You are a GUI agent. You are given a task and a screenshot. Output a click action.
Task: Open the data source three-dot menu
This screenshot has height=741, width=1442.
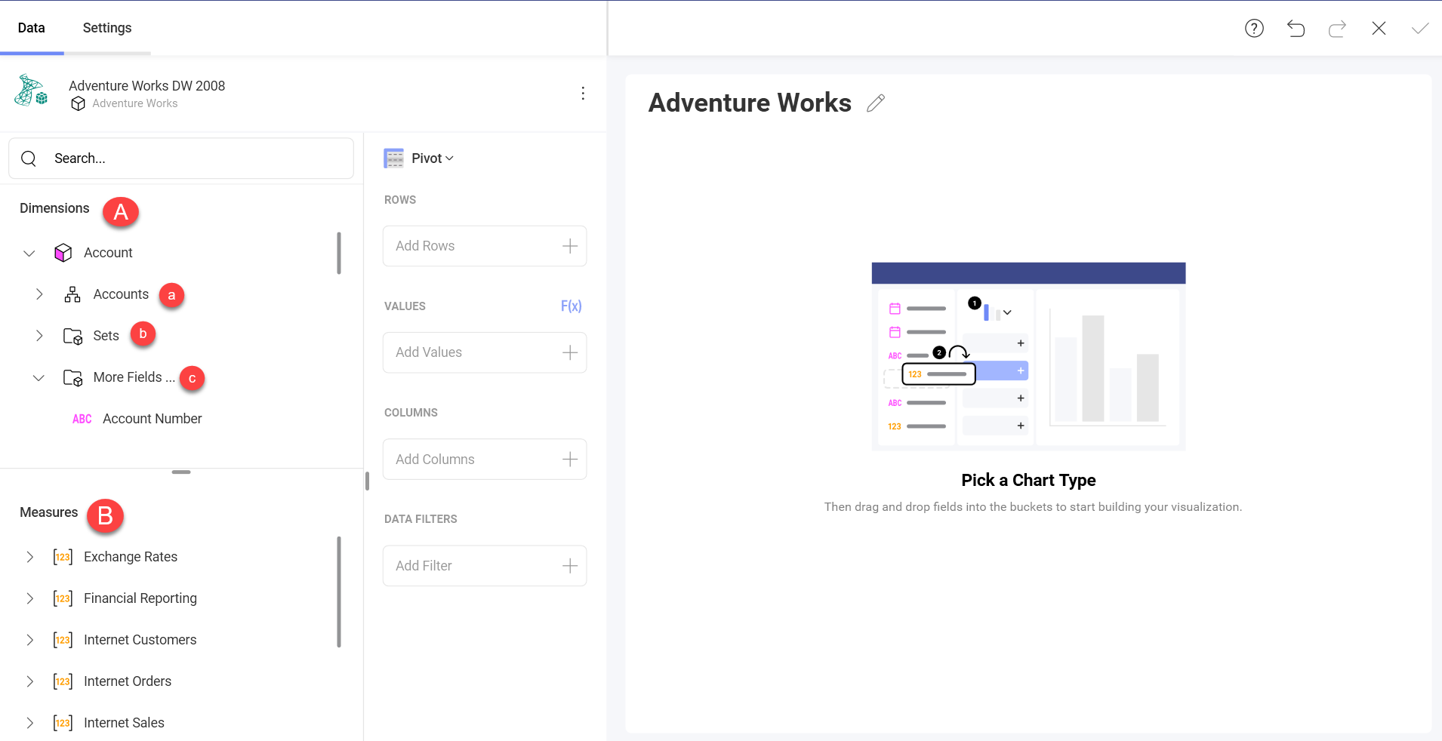click(x=582, y=93)
